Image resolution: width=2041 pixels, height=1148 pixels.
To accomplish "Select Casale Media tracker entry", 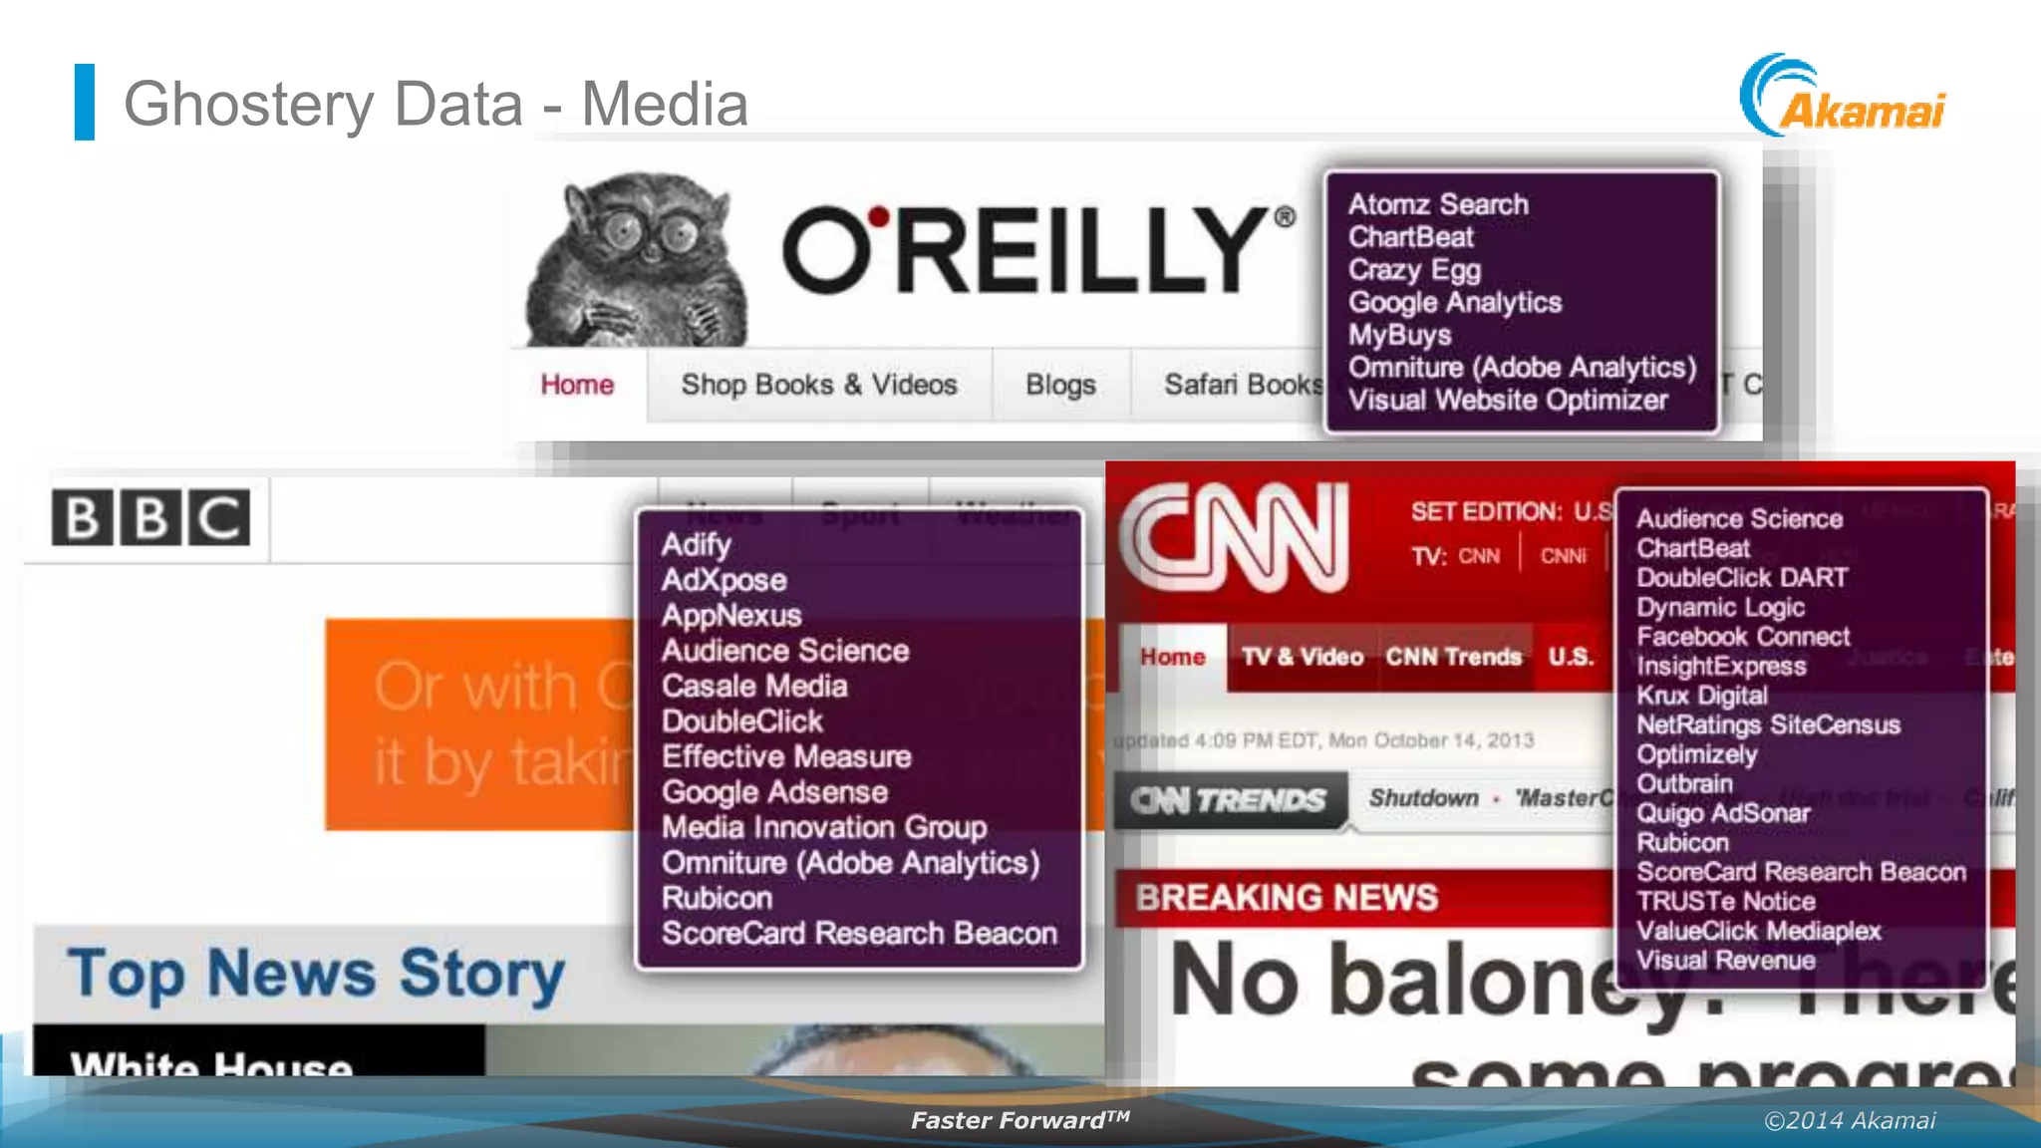I will click(x=754, y=687).
